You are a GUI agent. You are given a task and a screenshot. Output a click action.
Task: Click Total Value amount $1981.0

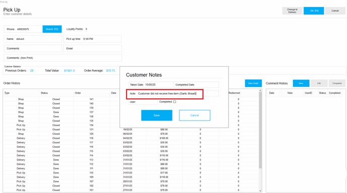click(69, 71)
